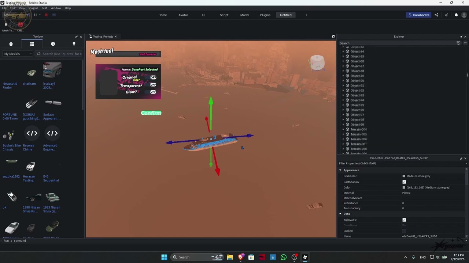Pause the test simulation
This screenshot has width=469, height=263.
(x=35, y=15)
